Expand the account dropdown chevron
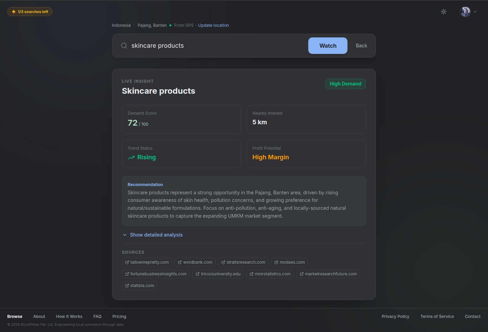 (475, 12)
